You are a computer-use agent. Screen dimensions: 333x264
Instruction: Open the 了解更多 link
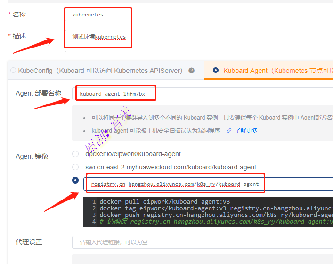(246, 131)
